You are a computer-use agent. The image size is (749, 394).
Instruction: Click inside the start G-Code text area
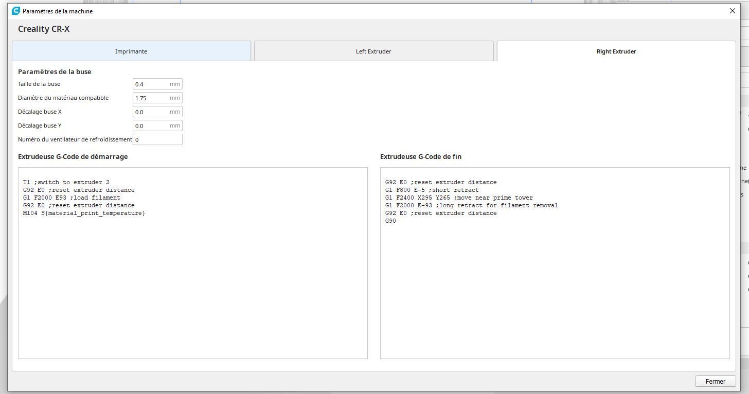193,263
